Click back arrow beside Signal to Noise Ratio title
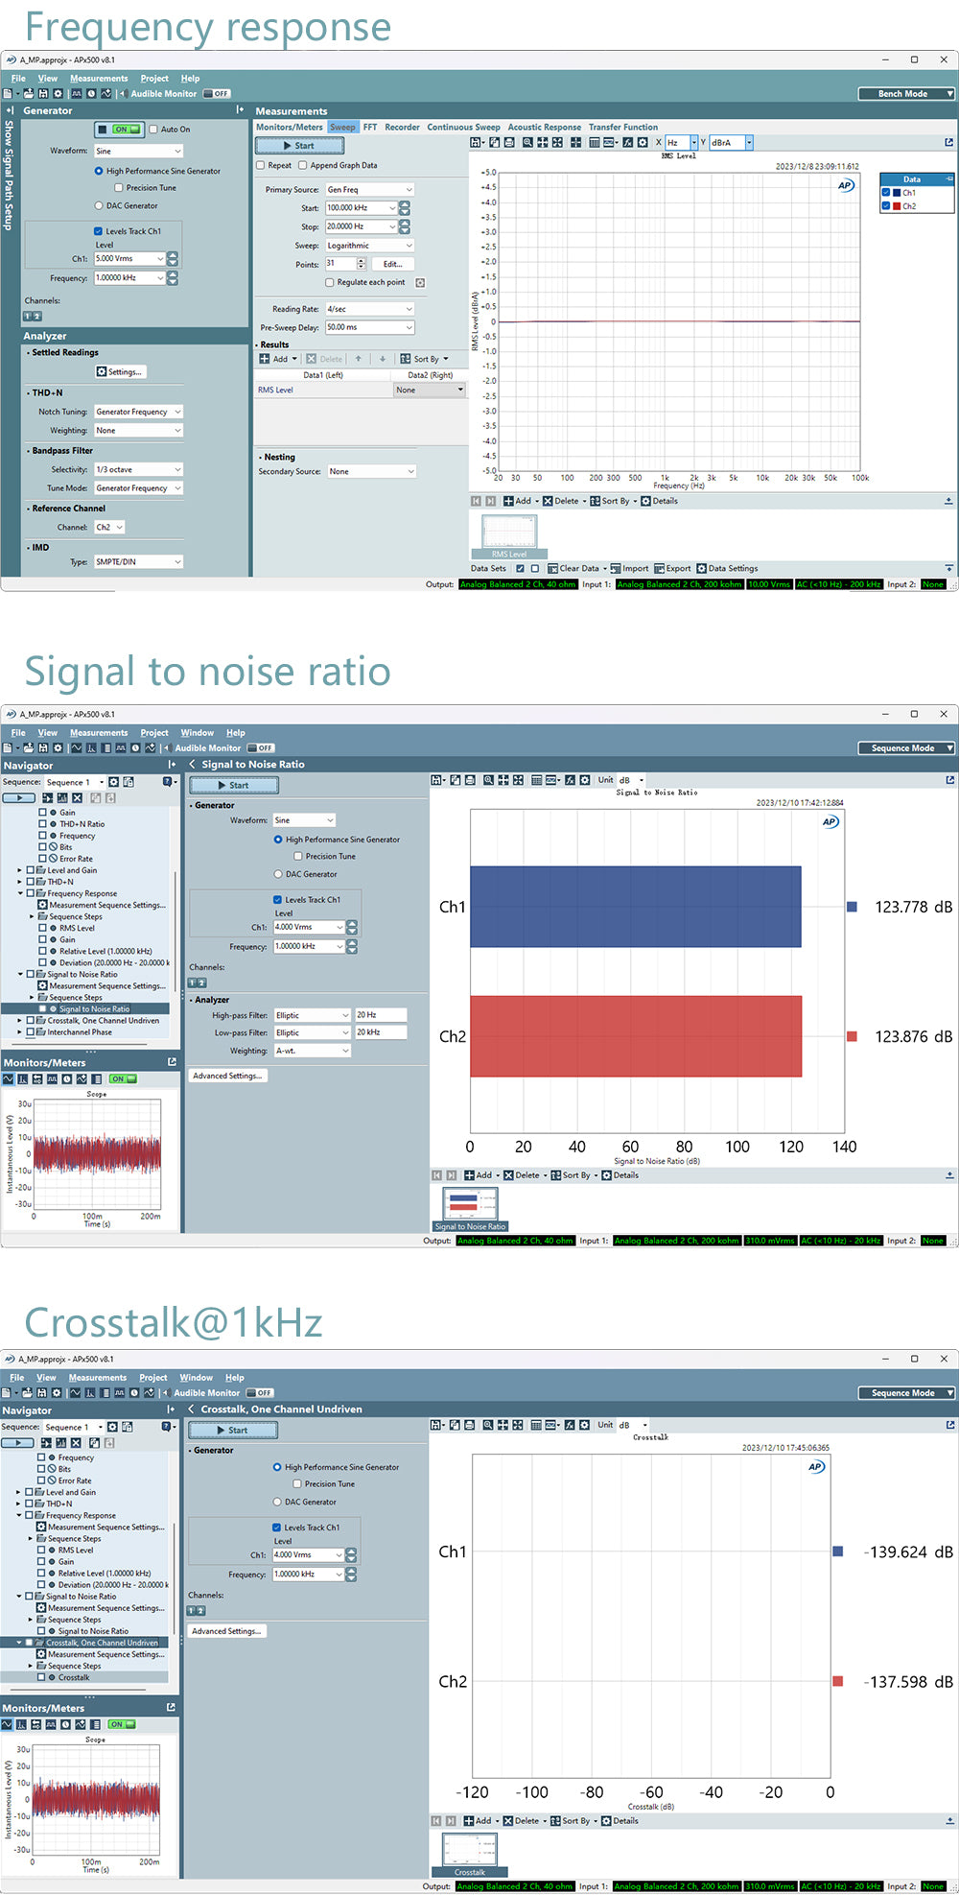Viewport: 959px width, 1895px height. tap(192, 764)
